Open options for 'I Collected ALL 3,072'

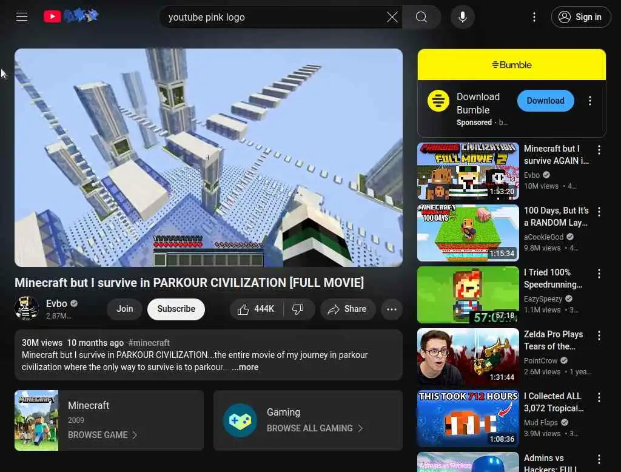click(x=599, y=397)
